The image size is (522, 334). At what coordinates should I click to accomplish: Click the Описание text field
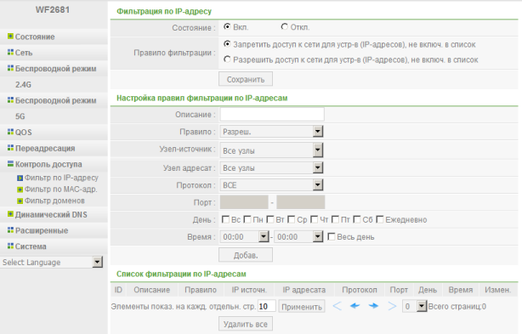click(x=272, y=115)
